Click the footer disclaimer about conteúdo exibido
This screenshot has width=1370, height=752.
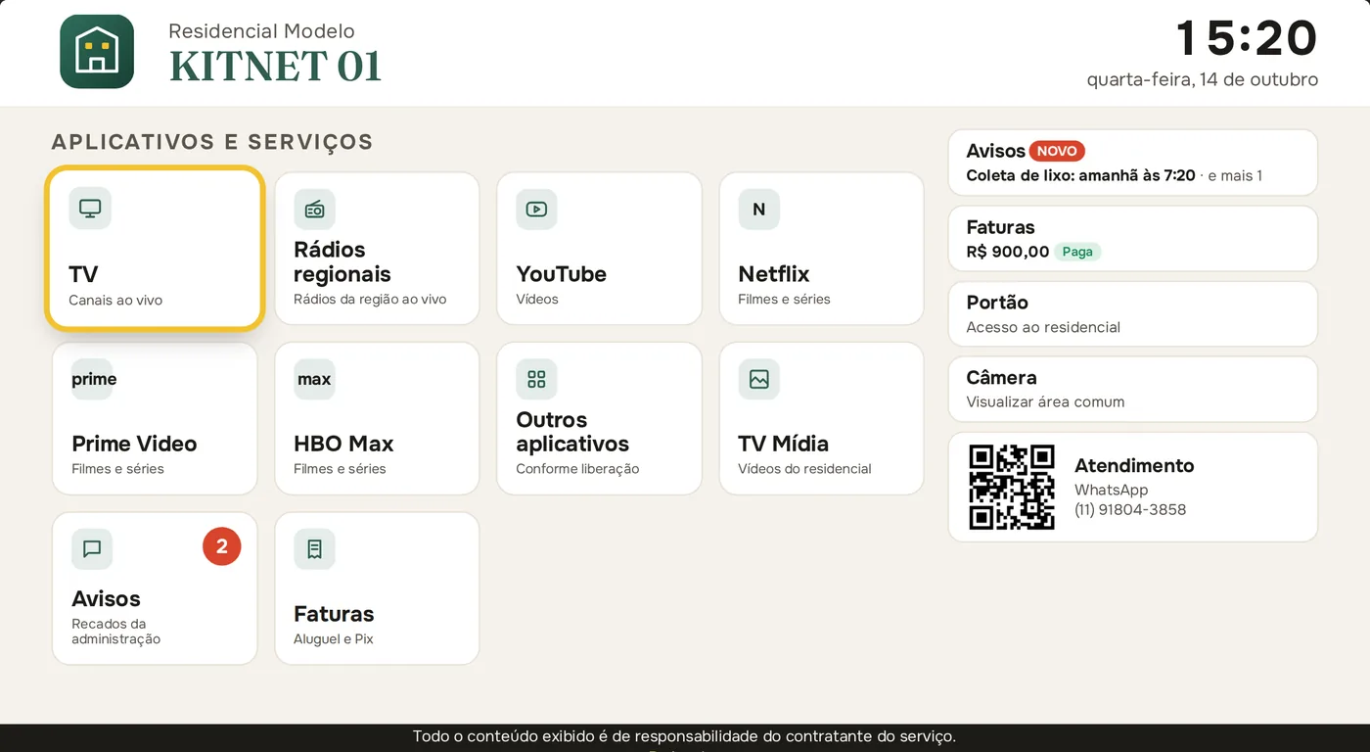[684, 736]
